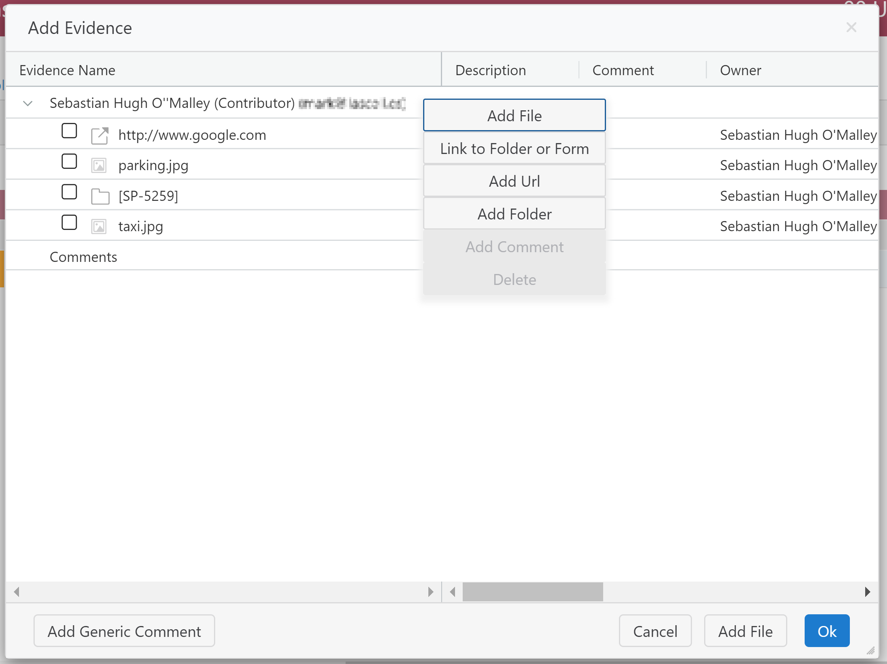Click the right pane horizontal scrollbar thumb
The height and width of the screenshot is (664, 887).
point(533,592)
